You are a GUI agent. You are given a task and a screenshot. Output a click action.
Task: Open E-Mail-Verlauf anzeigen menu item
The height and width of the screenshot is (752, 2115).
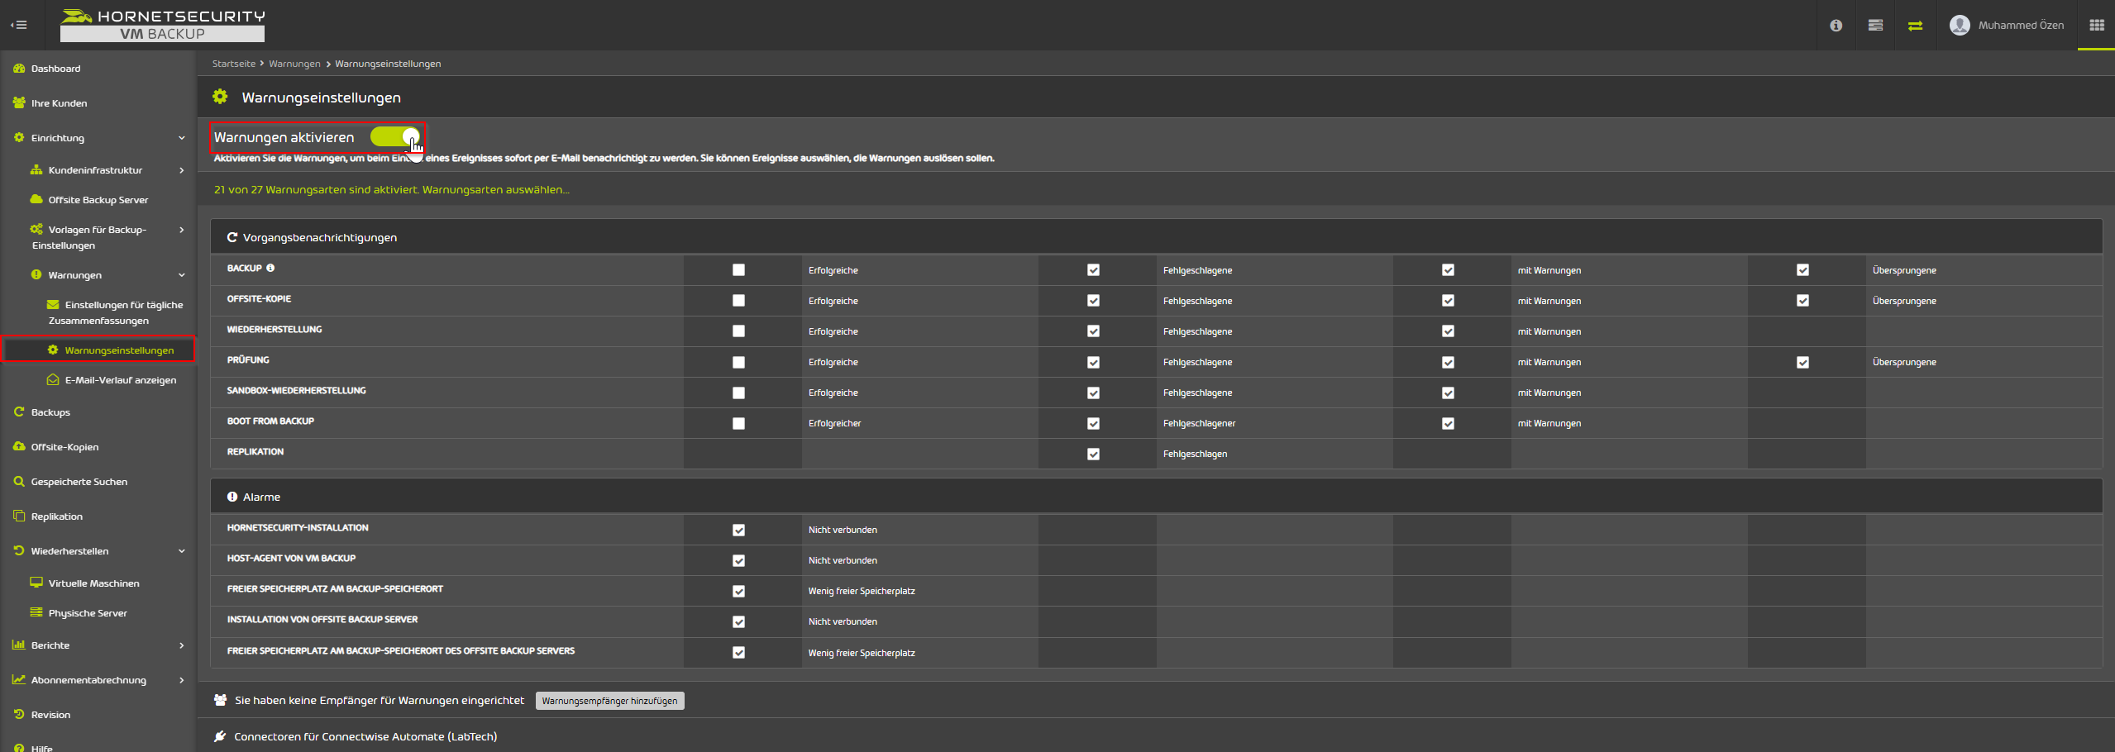[120, 380]
